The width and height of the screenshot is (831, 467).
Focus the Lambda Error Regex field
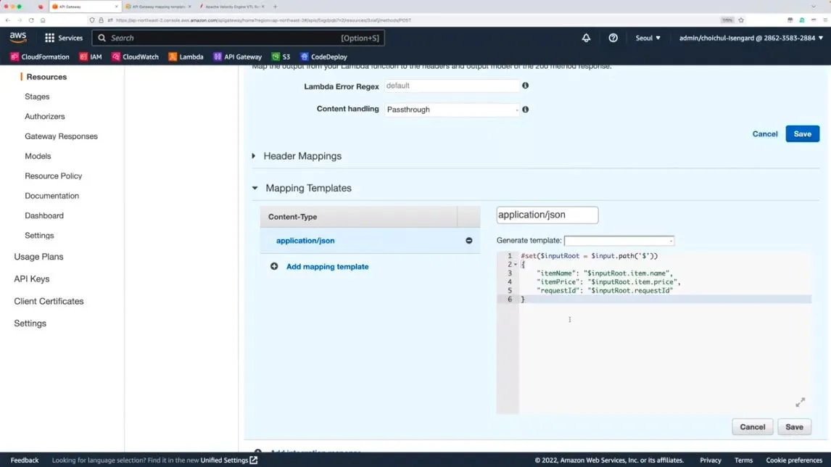tap(452, 86)
